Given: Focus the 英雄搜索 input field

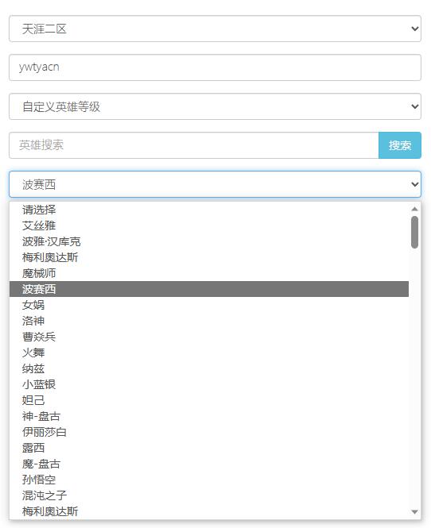Looking at the screenshot, I should click(x=194, y=145).
